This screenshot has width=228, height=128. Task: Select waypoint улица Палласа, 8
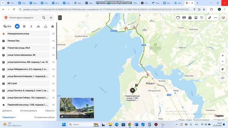pyautogui.click(x=28, y=91)
